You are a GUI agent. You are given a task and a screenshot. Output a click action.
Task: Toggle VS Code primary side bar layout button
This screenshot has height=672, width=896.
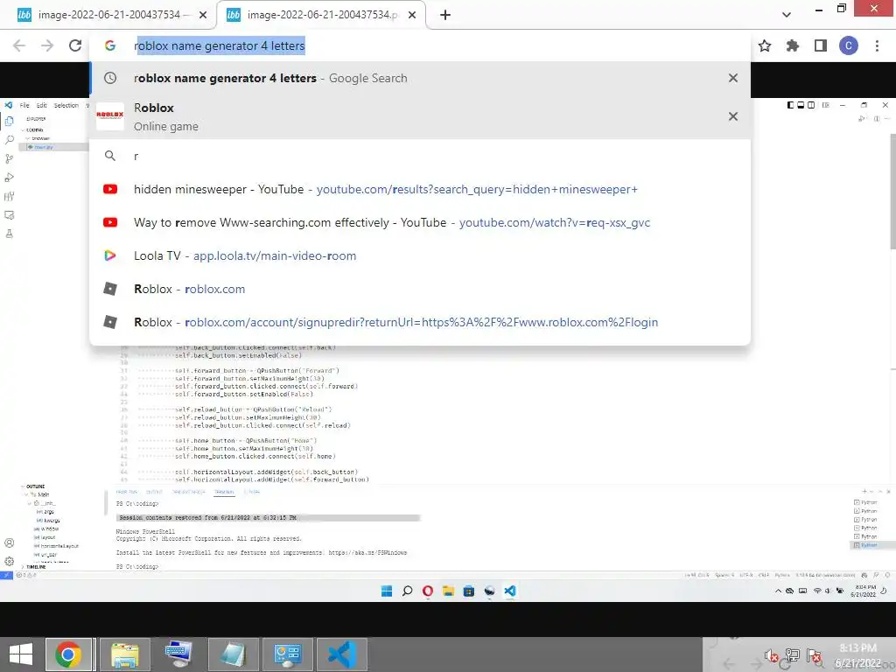(790, 105)
